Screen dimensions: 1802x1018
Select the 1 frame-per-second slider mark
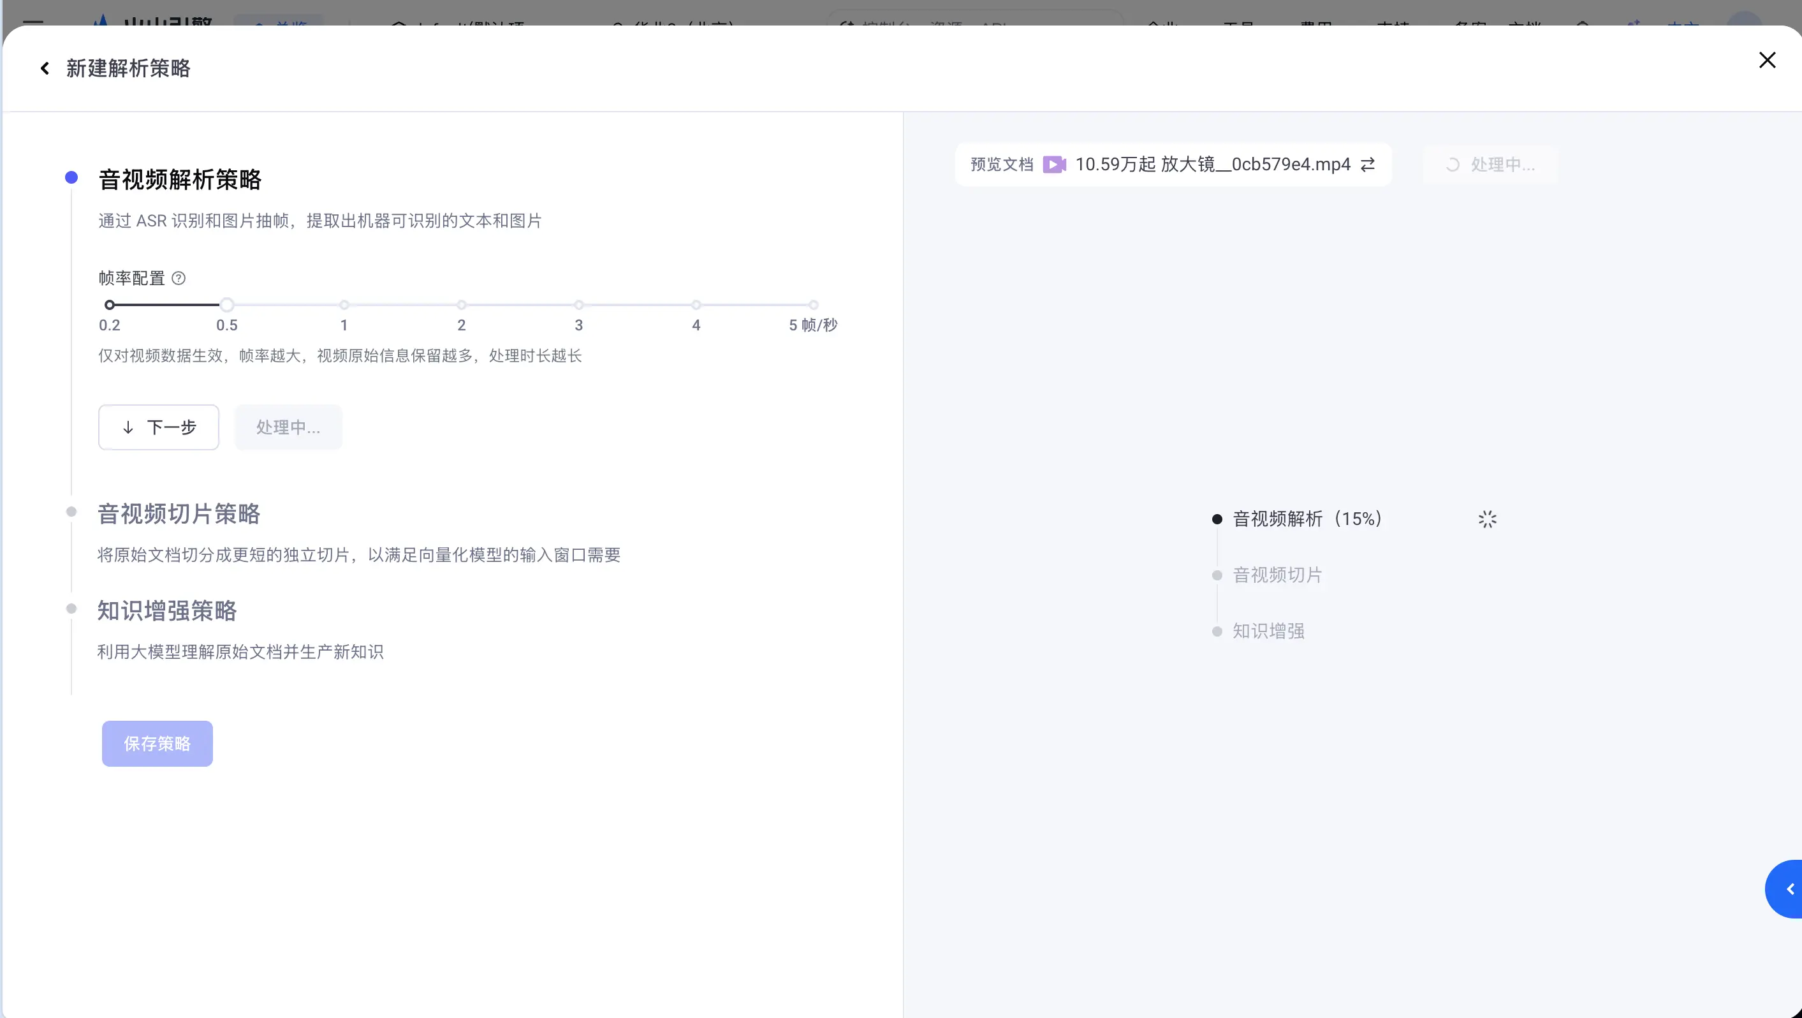[344, 305]
